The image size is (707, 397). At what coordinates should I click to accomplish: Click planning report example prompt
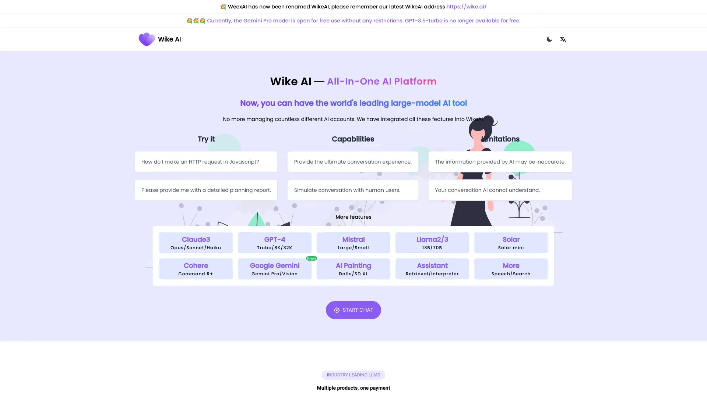pyautogui.click(x=206, y=190)
